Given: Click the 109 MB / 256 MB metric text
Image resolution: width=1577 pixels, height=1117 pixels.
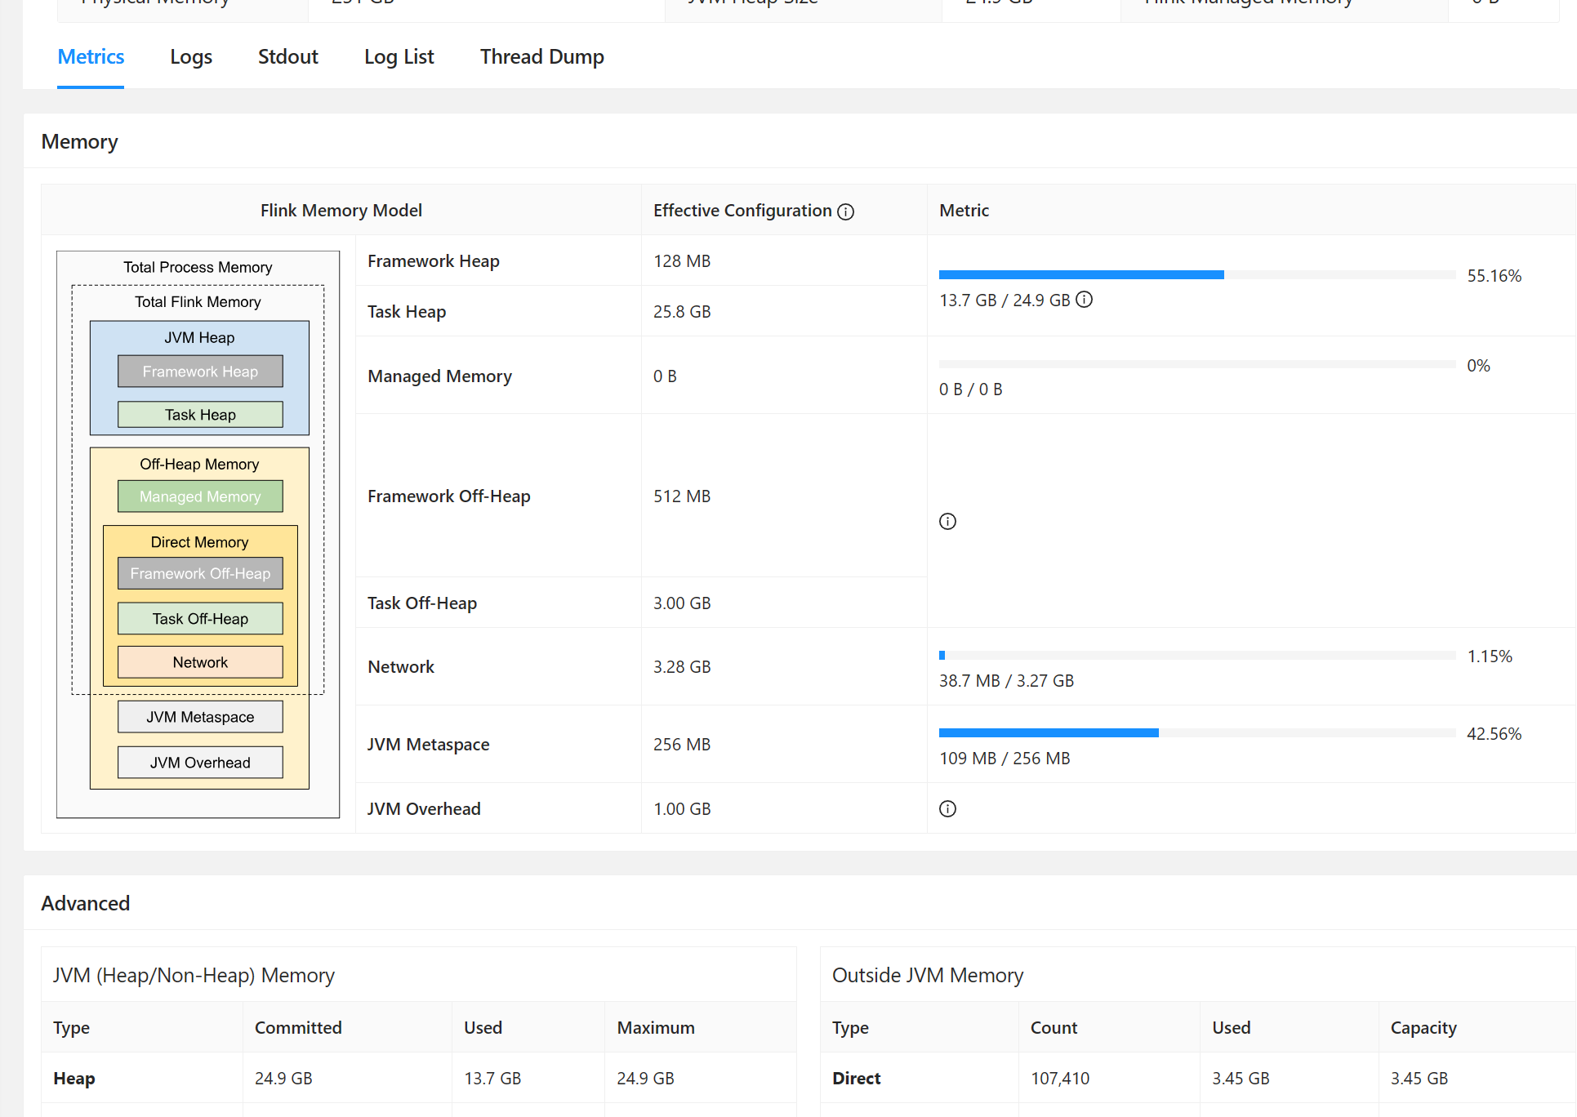Looking at the screenshot, I should [x=1005, y=758].
